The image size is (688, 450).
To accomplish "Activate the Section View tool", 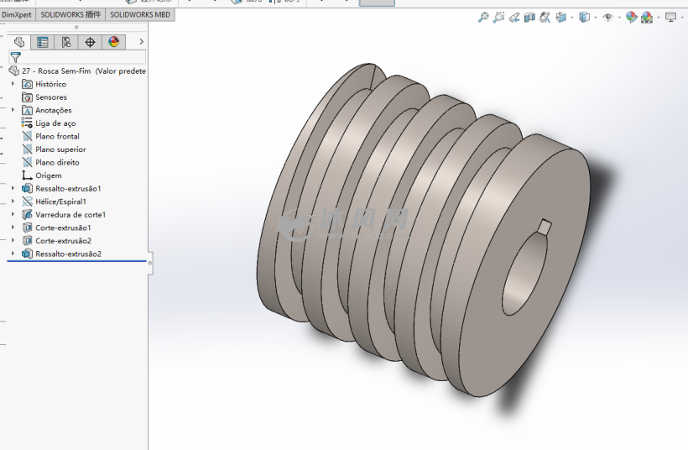I will click(x=530, y=17).
